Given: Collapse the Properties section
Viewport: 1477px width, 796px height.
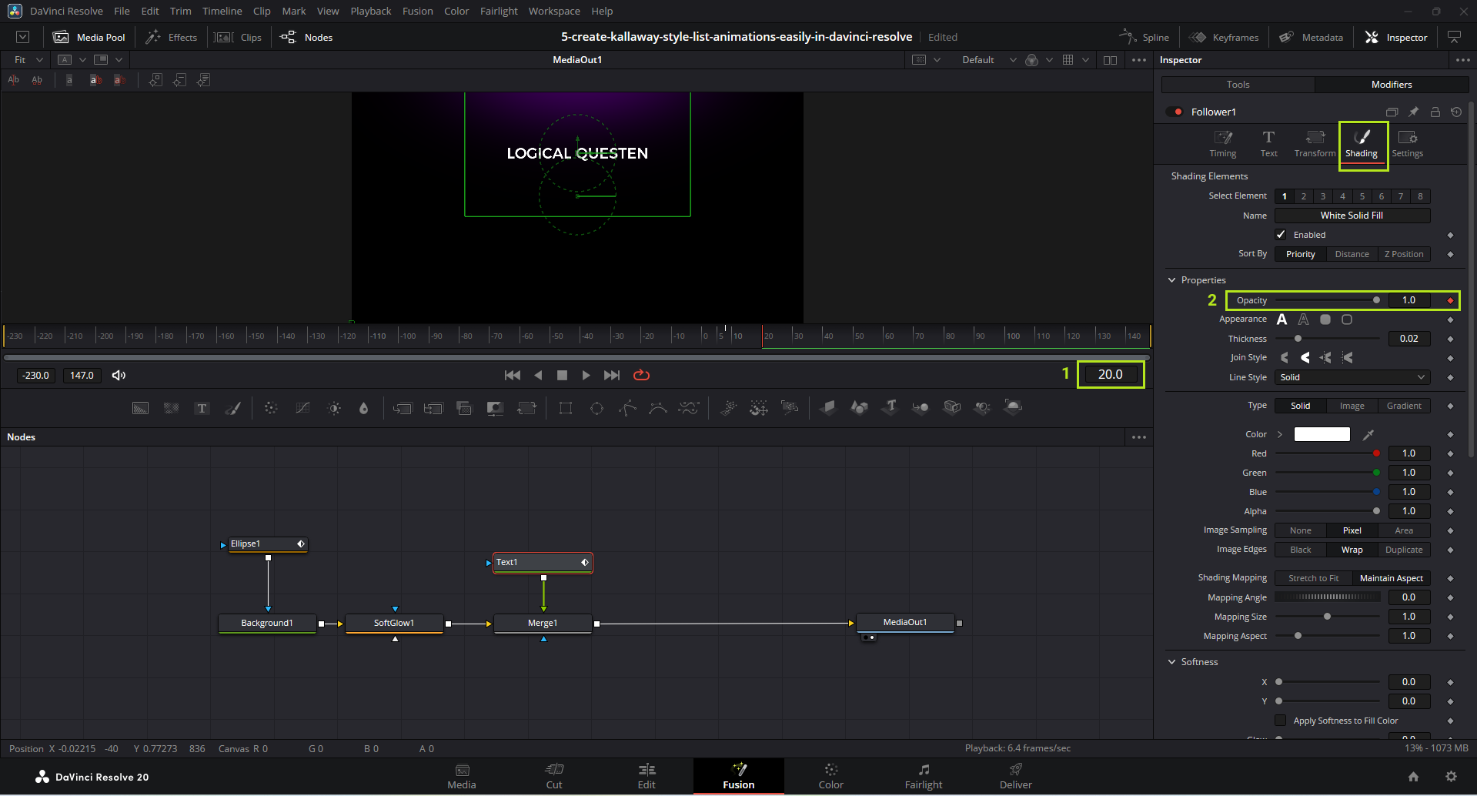Looking at the screenshot, I should coord(1172,280).
